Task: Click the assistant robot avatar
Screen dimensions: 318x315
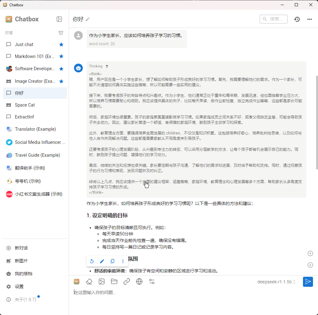Action: coord(78,68)
